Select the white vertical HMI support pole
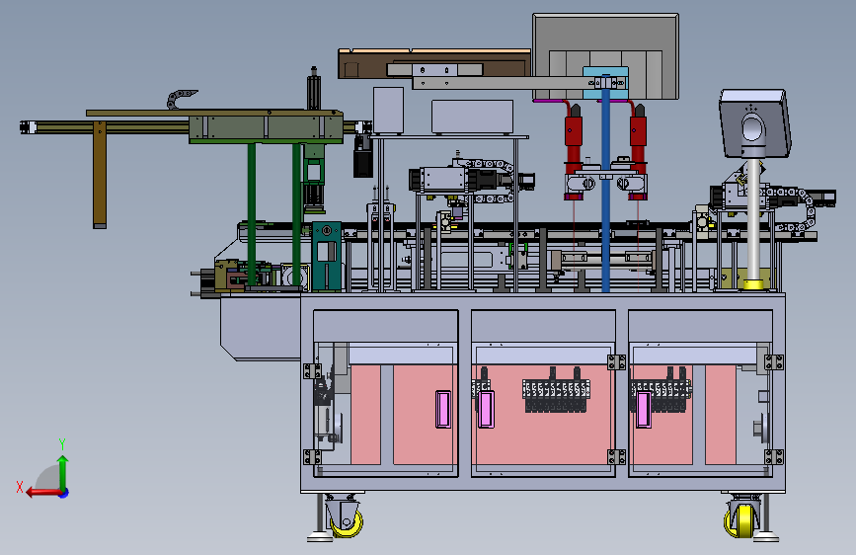856x555 pixels. pyautogui.click(x=753, y=219)
